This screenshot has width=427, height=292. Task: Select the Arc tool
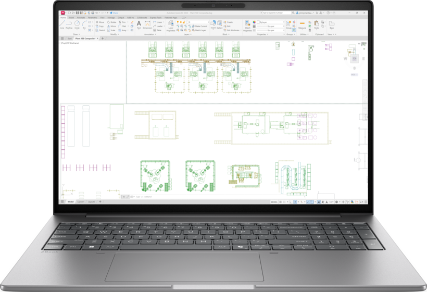(84, 24)
